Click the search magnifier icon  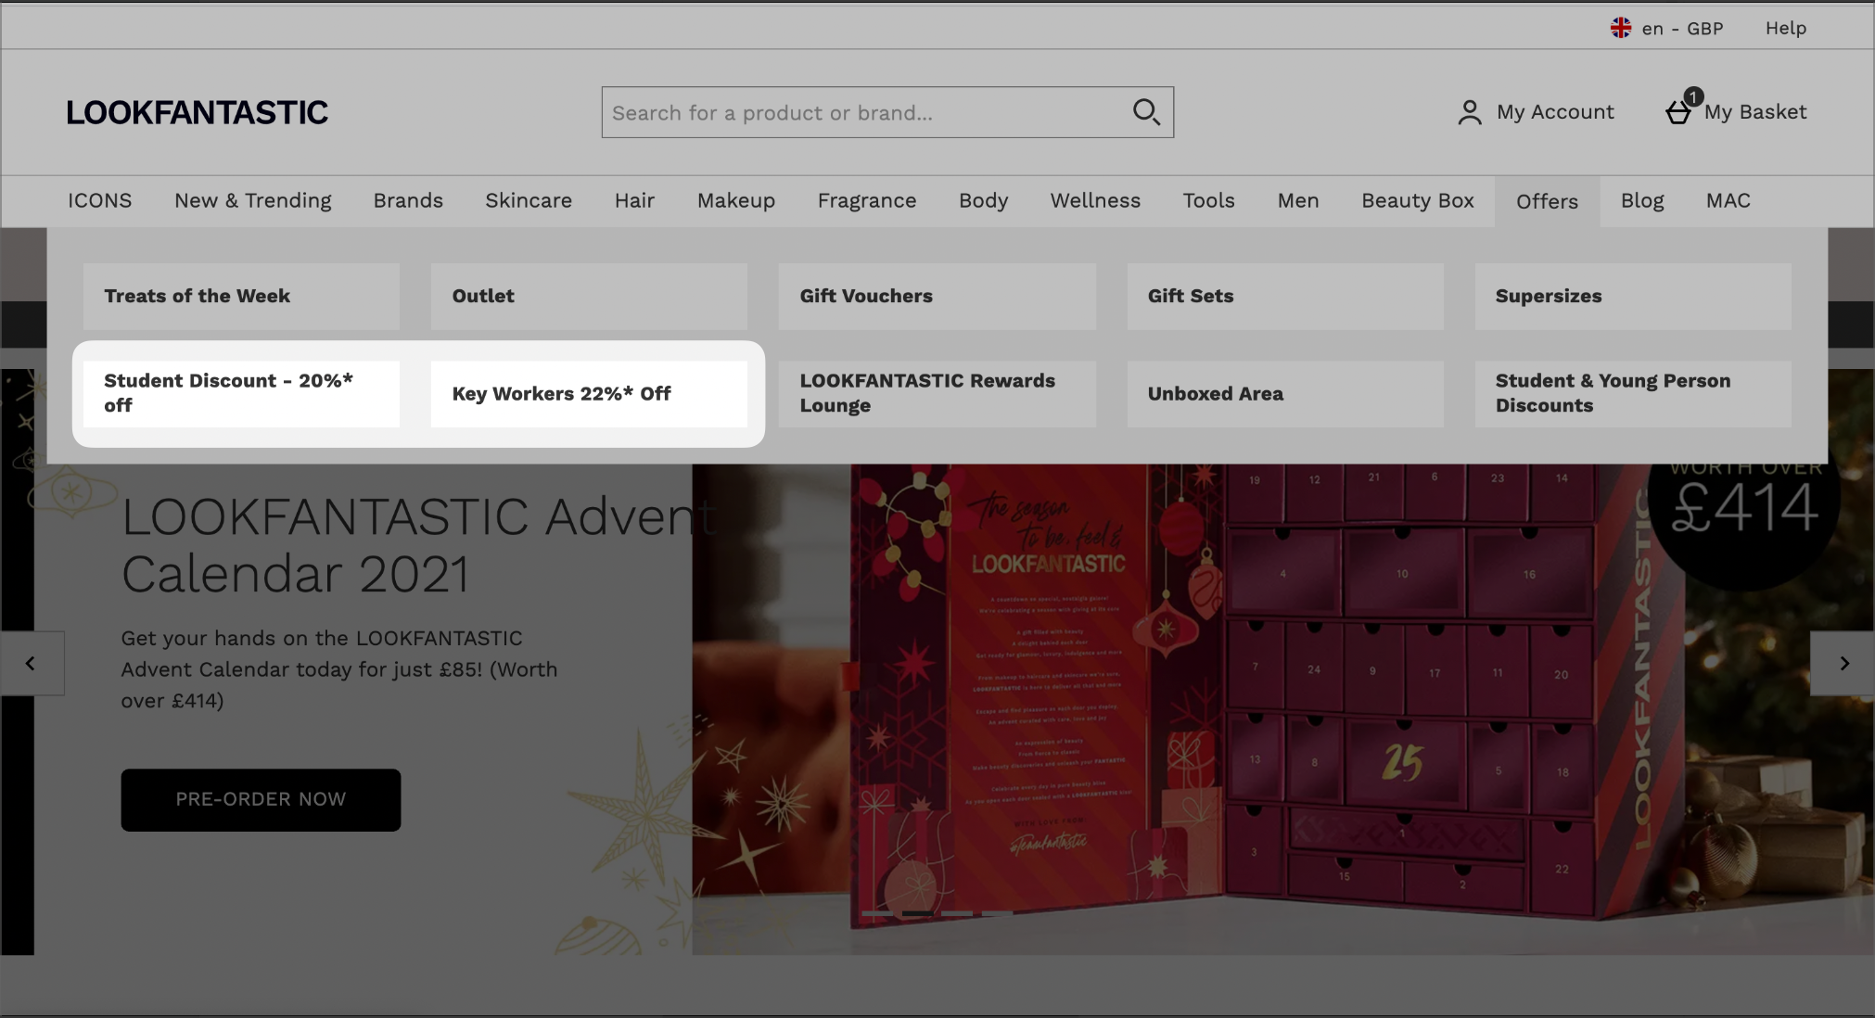[x=1146, y=112]
